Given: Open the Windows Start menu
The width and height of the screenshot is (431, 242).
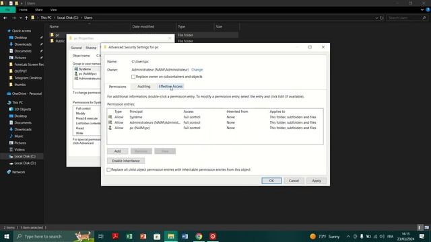Looking at the screenshot, I should click(x=6, y=236).
